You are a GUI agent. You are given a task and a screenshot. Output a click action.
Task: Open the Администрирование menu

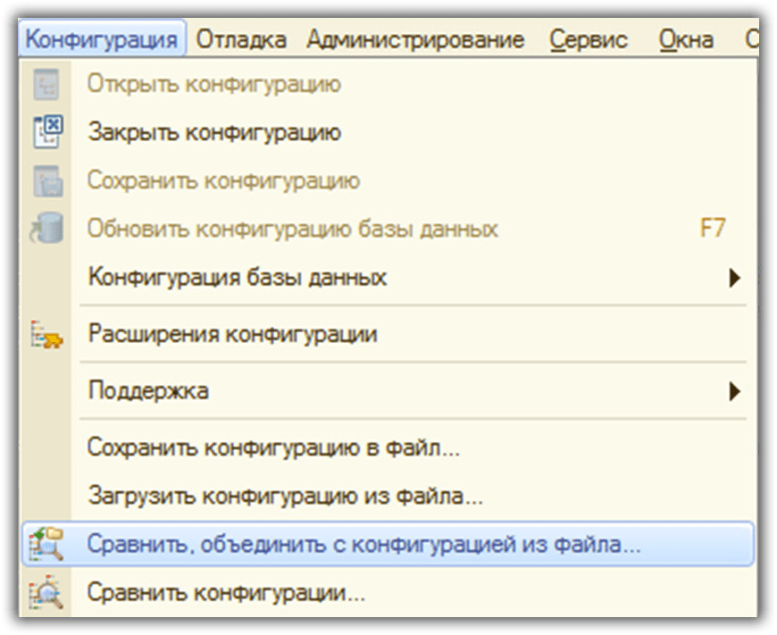pos(415,40)
